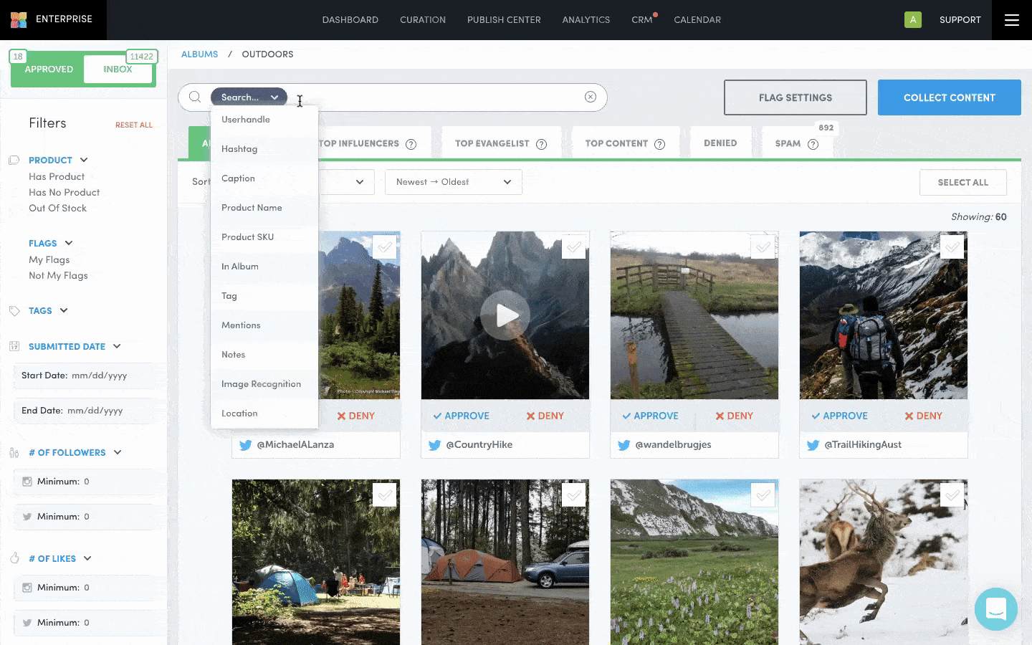Play the @CountryHike video

click(x=505, y=315)
